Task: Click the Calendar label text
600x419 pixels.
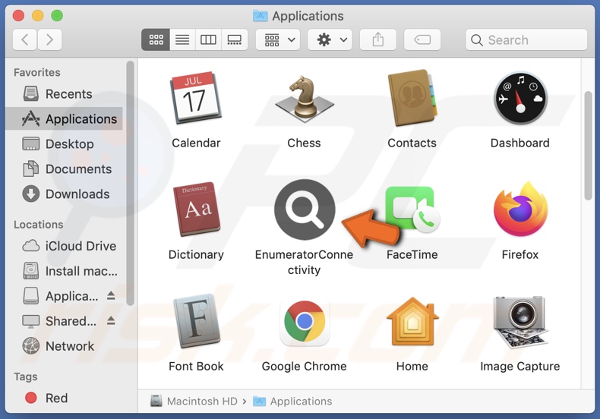Action: tap(196, 143)
